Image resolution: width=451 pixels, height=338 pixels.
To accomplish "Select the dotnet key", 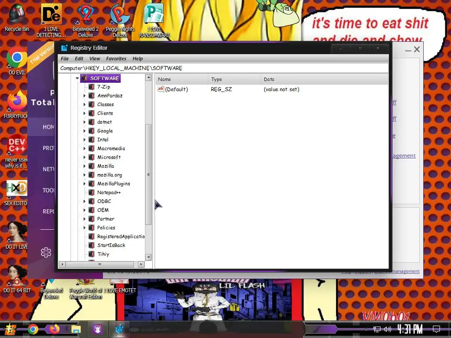I will [104, 122].
